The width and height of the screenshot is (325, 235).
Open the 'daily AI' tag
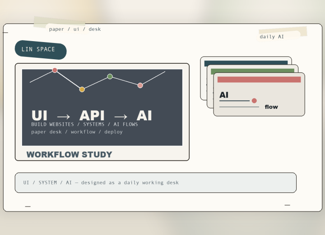pos(272,37)
